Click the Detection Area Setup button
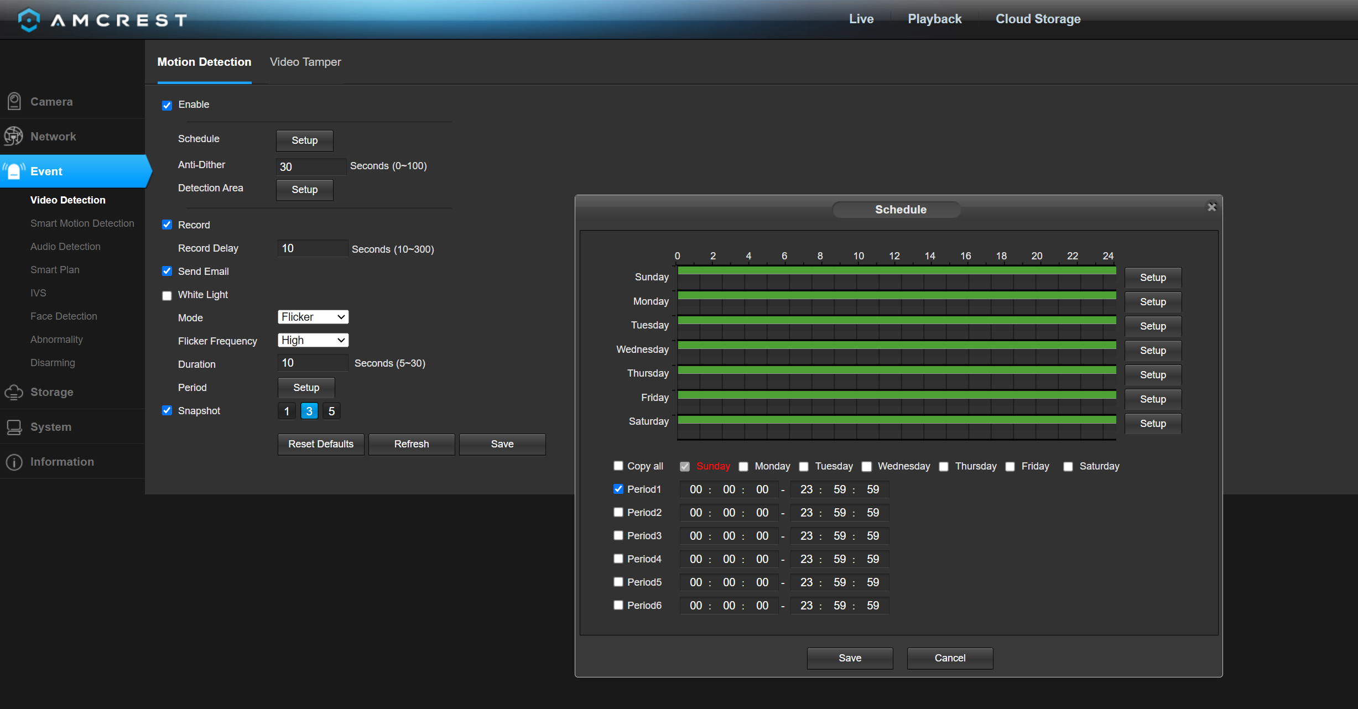This screenshot has width=1358, height=709. pos(305,190)
